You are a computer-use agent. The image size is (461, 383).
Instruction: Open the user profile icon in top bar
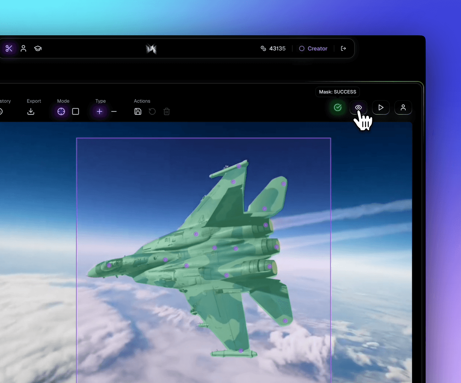[x=23, y=49]
